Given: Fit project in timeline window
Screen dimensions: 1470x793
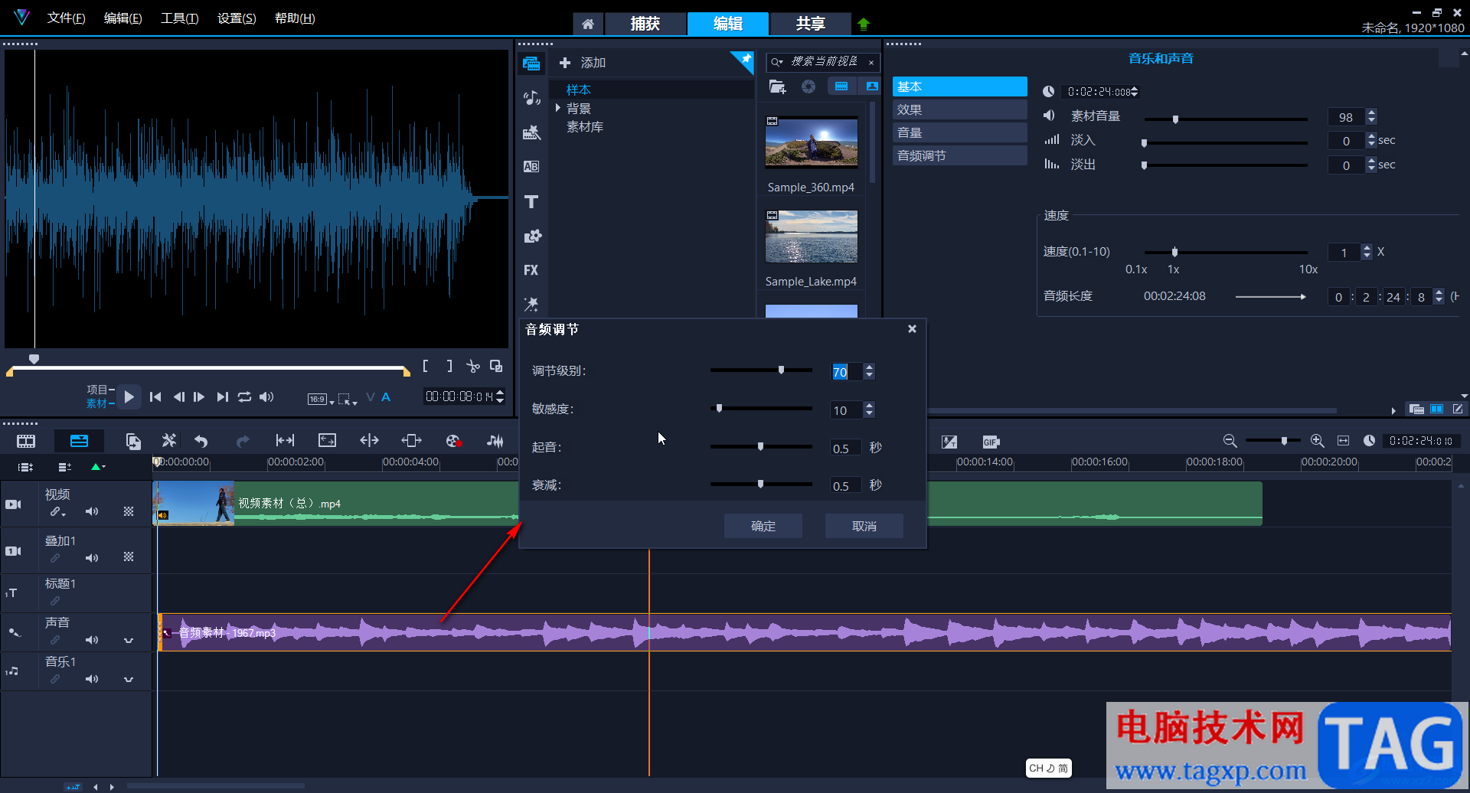Looking at the screenshot, I should (x=1343, y=441).
